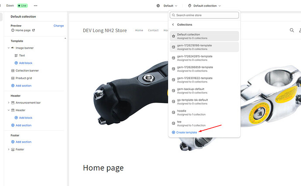Click the hoodie template icon
Image resolution: width=301 pixels, height=186 pixels.
pyautogui.click(x=173, y=113)
